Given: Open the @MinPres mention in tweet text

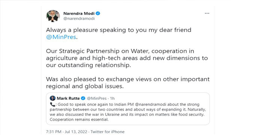Looking at the screenshot, I should tap(61, 37).
